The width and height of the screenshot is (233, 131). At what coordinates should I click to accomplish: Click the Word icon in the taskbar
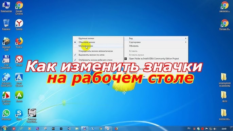(x=69, y=129)
